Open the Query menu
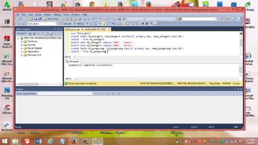The height and width of the screenshot is (145, 258). click(x=38, y=14)
